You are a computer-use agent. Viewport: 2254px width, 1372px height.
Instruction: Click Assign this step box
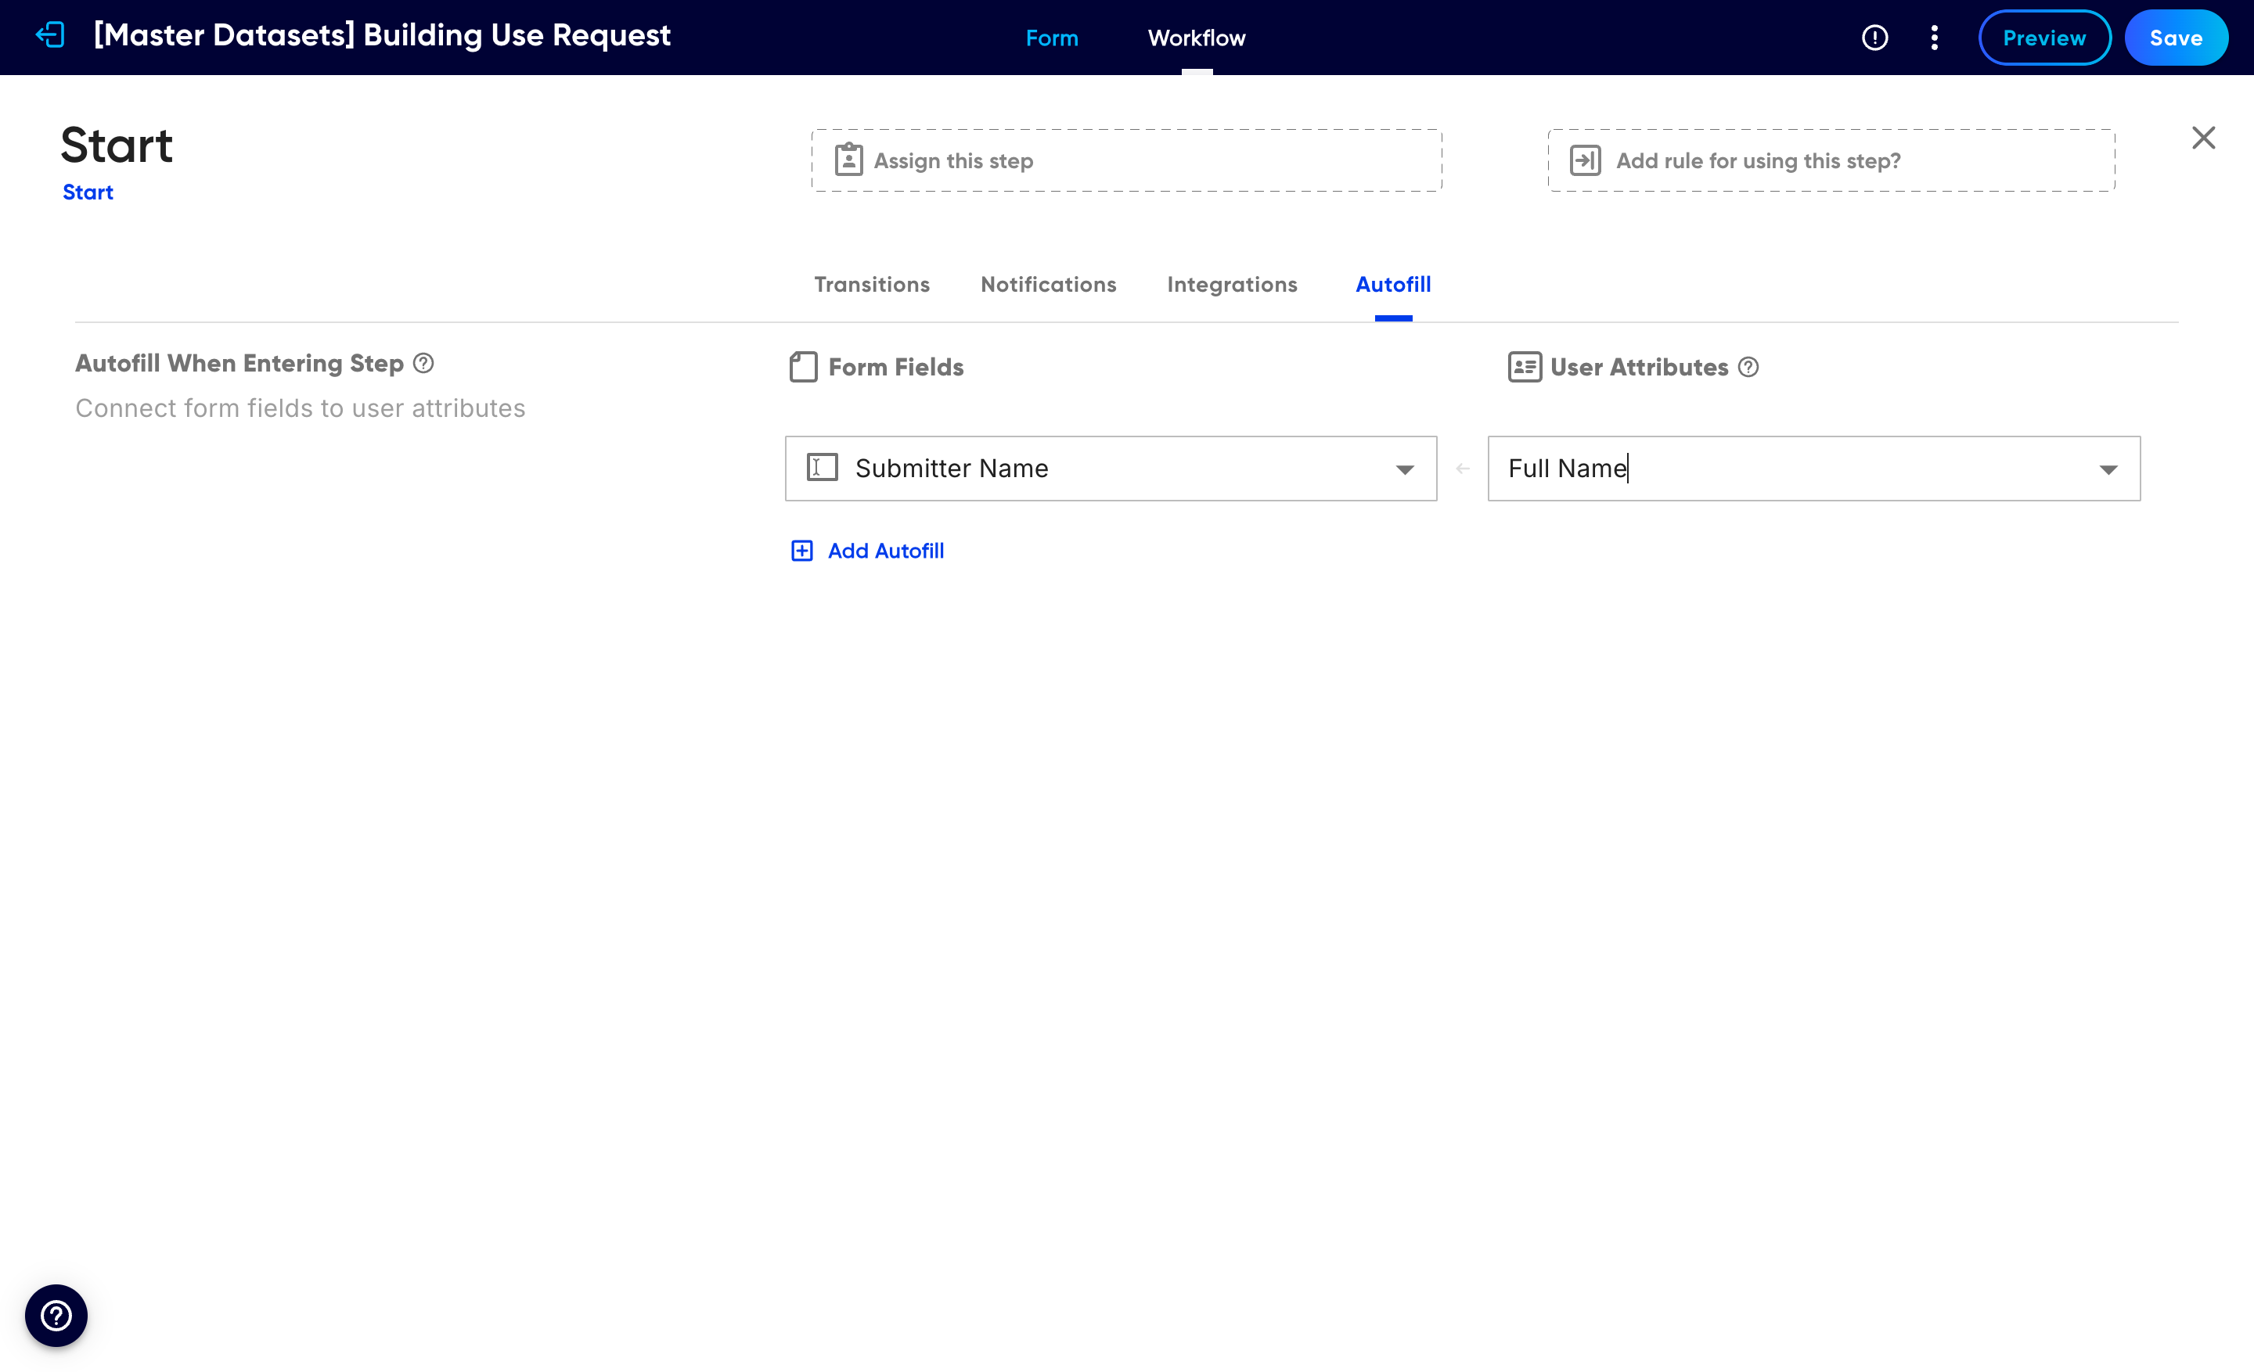[1126, 160]
